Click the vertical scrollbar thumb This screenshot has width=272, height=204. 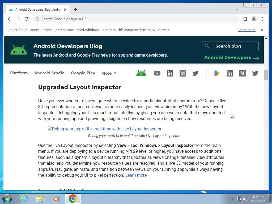point(266,75)
